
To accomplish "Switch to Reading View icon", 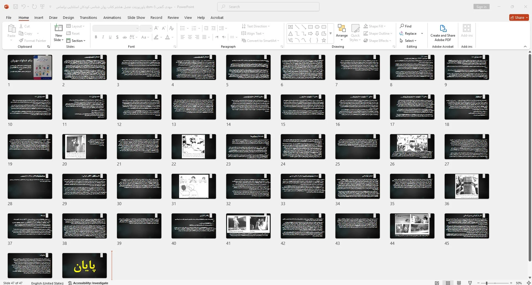I will tap(459, 283).
